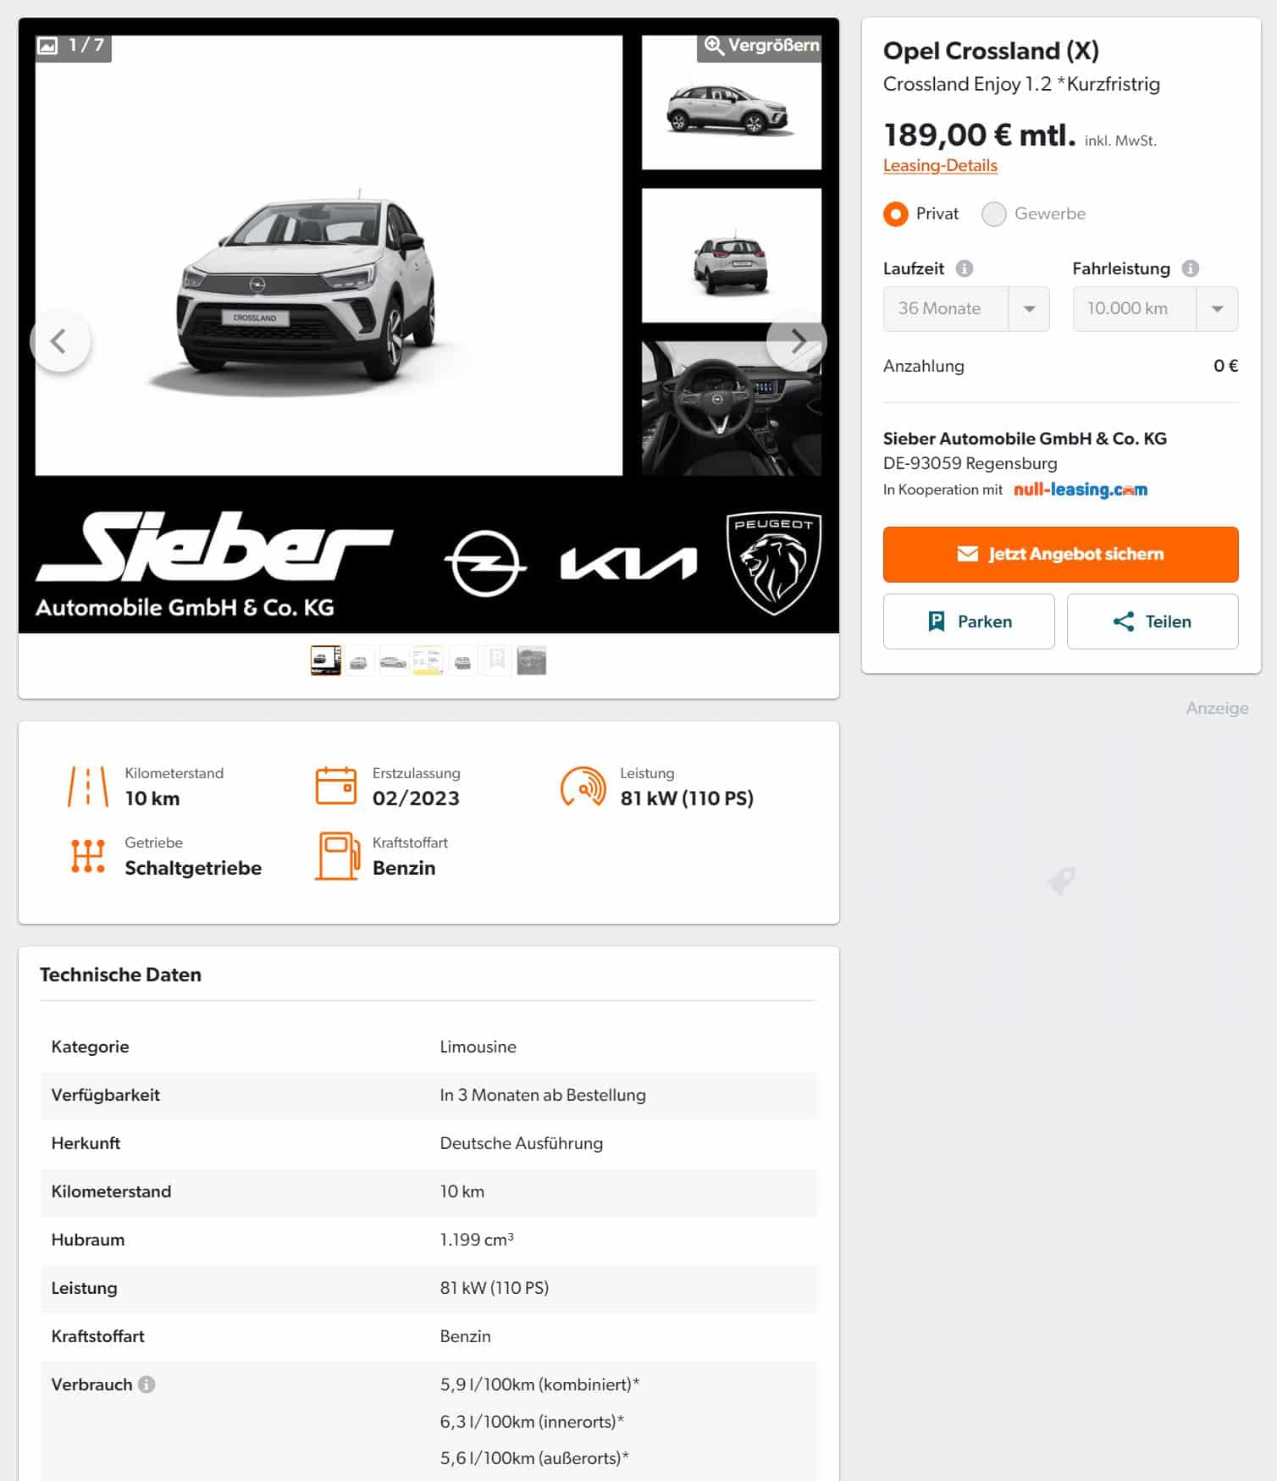Screen dimensions: 1277x1481
Task: Click the Fahrleistung info icon
Action: [x=1191, y=268]
